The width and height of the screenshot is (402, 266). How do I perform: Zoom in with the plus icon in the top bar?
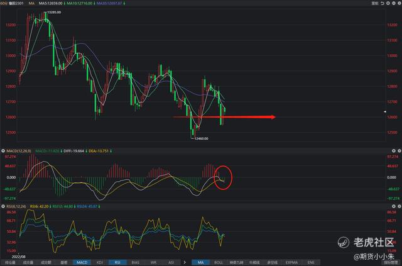pos(388,3)
